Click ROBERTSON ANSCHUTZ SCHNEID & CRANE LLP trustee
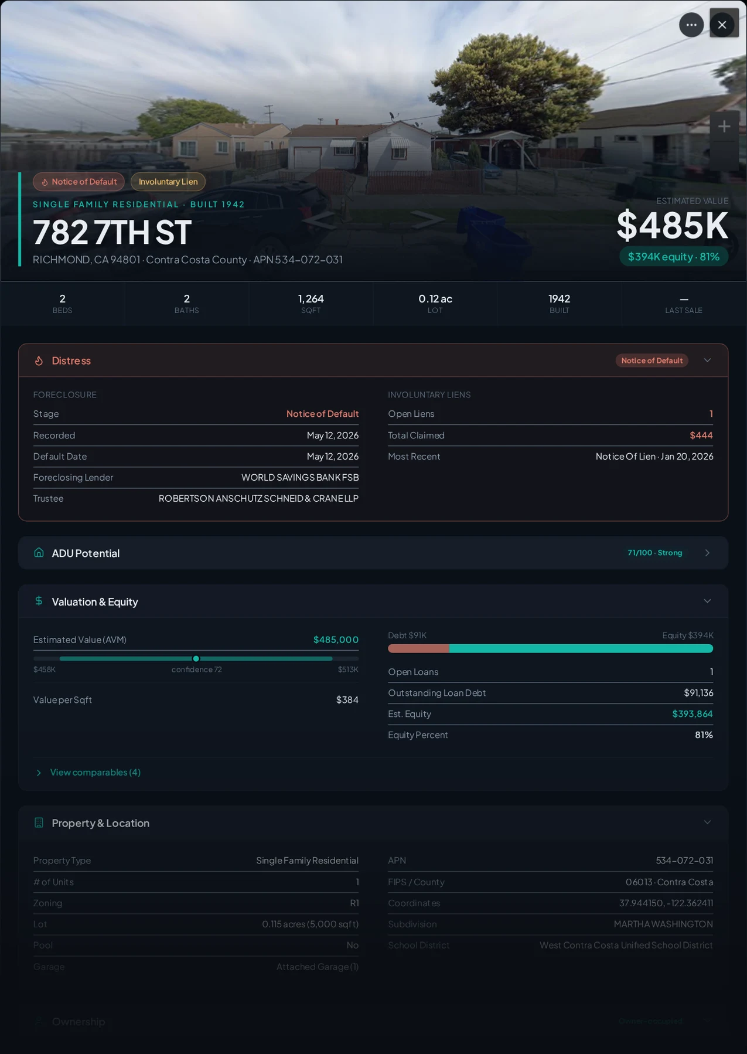 (x=258, y=498)
